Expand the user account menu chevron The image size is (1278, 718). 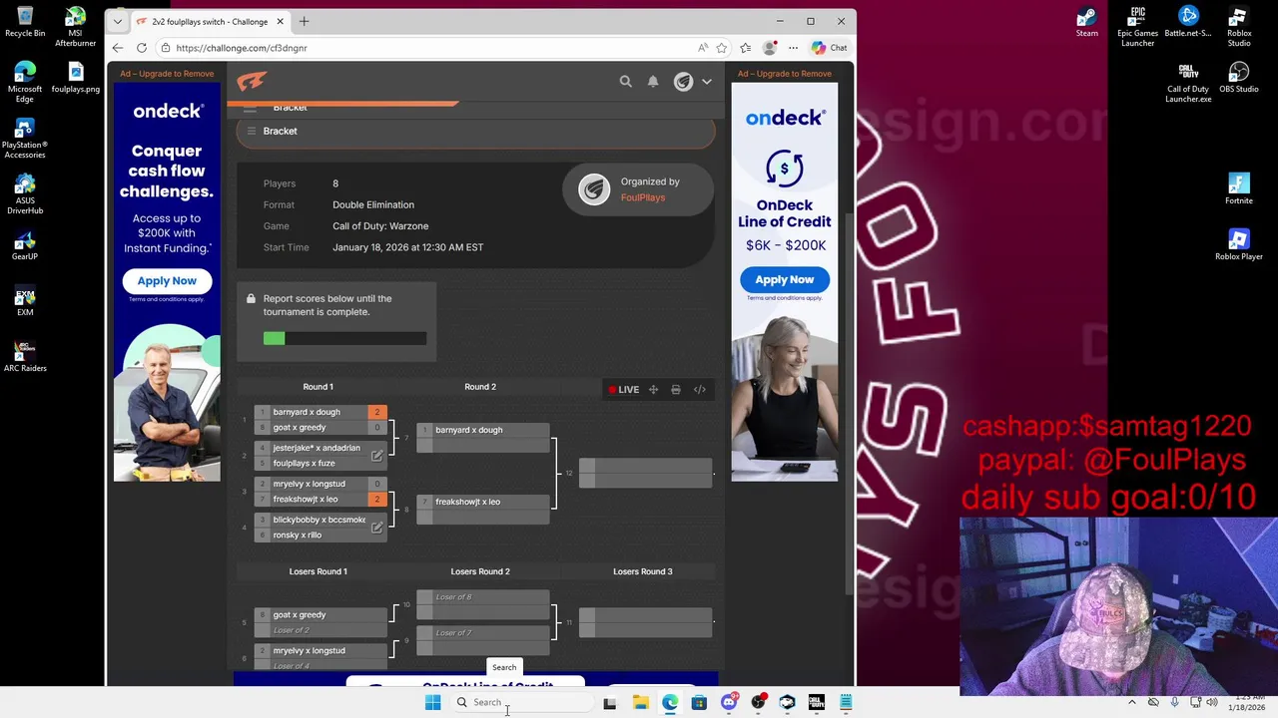pos(707,82)
